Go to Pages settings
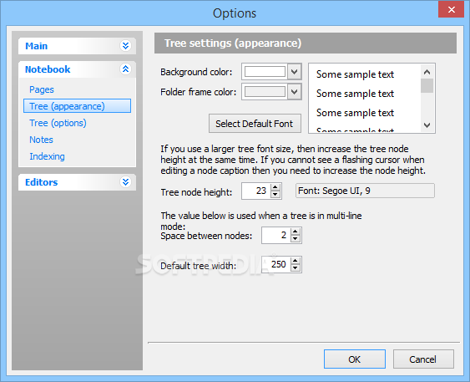Screen dimensions: 470x382 click(42, 89)
